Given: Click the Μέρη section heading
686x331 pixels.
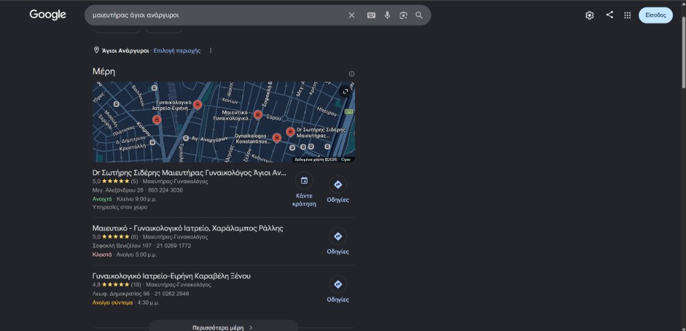Looking at the screenshot, I should coord(104,72).
